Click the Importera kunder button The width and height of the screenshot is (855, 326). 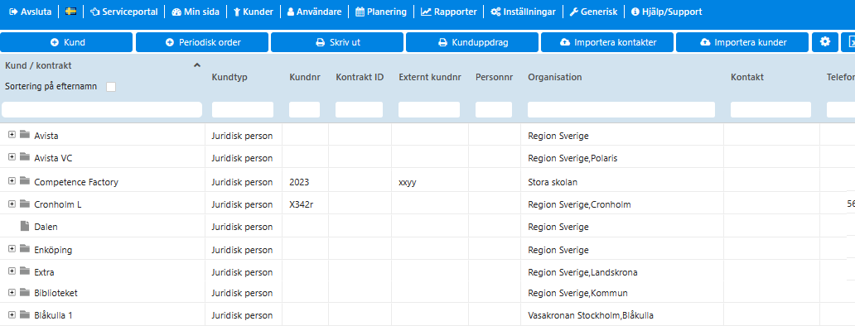pos(742,42)
